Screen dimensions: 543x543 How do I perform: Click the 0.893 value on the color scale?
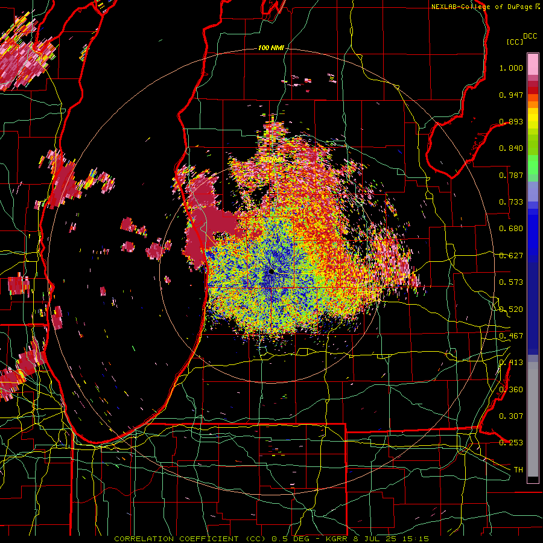tap(511, 121)
